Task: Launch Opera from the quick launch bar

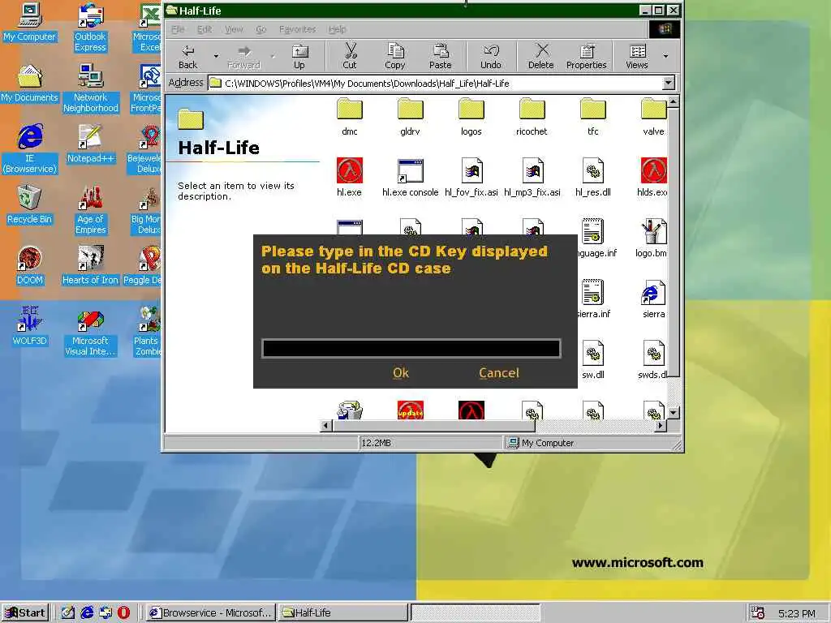Action: pos(123,613)
